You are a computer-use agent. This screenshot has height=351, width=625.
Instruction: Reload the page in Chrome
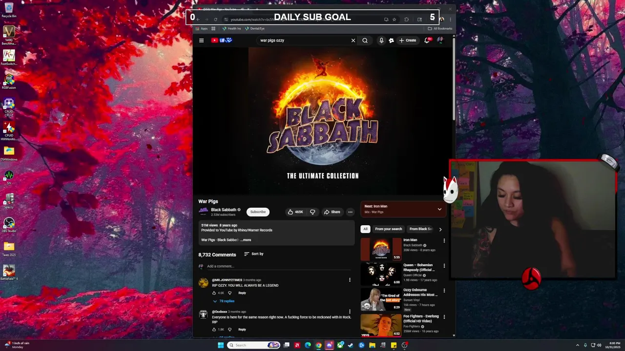(x=215, y=19)
